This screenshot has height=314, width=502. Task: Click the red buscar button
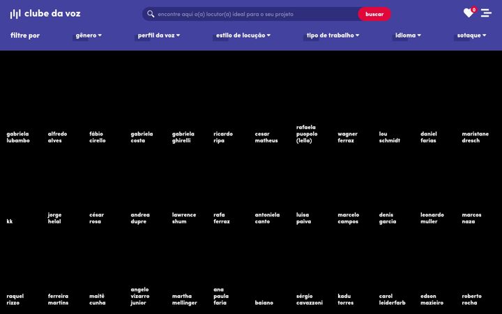pos(374,14)
